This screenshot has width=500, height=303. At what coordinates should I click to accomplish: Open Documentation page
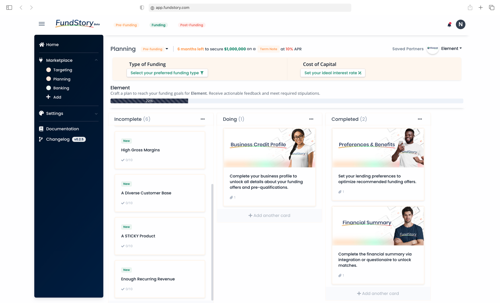(62, 129)
